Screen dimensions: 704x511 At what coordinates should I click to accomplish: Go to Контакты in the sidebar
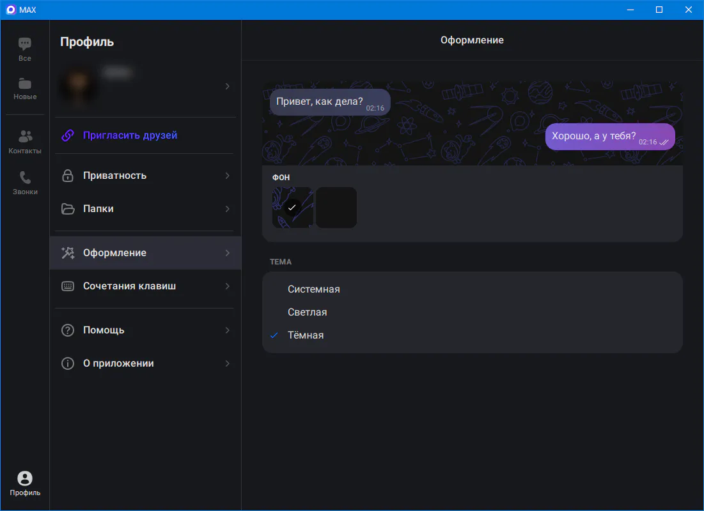25,142
